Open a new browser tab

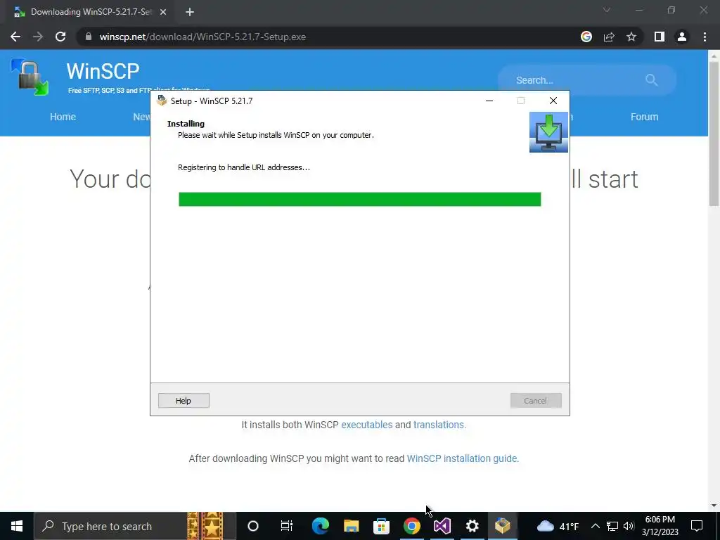coord(190,12)
